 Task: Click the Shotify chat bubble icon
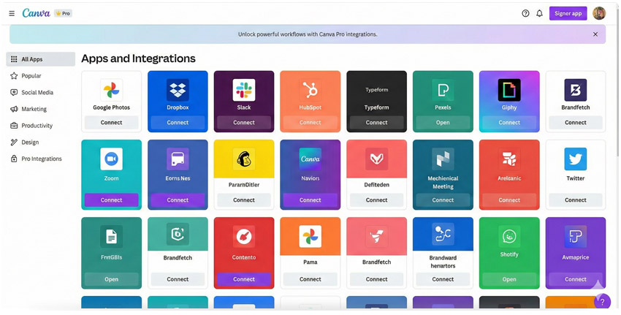pos(509,237)
